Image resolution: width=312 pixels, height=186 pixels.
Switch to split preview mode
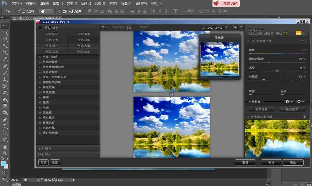pyautogui.click(x=122, y=28)
